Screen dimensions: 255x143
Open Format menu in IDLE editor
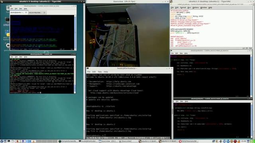point(183,8)
